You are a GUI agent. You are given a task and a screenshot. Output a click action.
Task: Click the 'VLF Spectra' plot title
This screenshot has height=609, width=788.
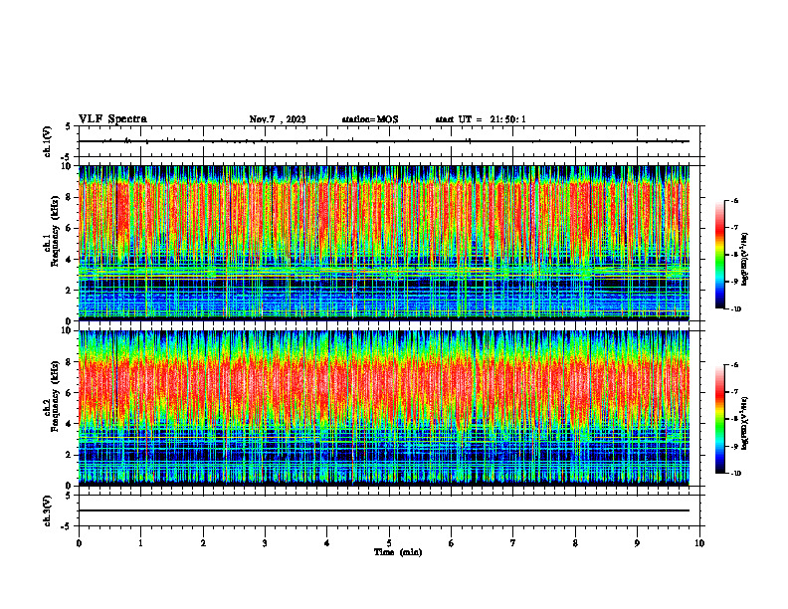(112, 119)
